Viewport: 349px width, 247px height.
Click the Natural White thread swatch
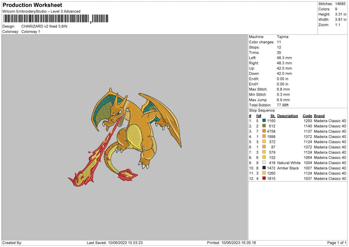[x=265, y=163]
